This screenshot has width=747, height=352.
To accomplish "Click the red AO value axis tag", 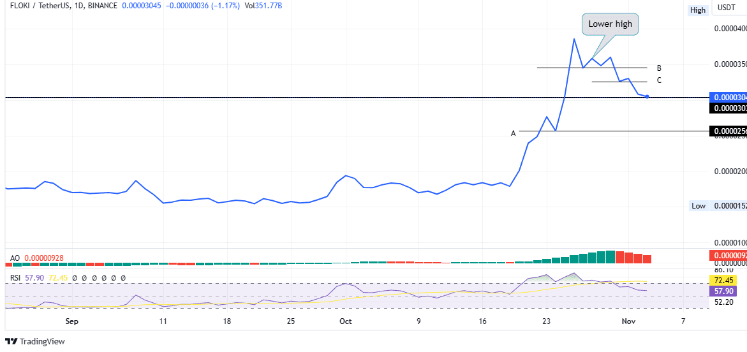I will 728,256.
